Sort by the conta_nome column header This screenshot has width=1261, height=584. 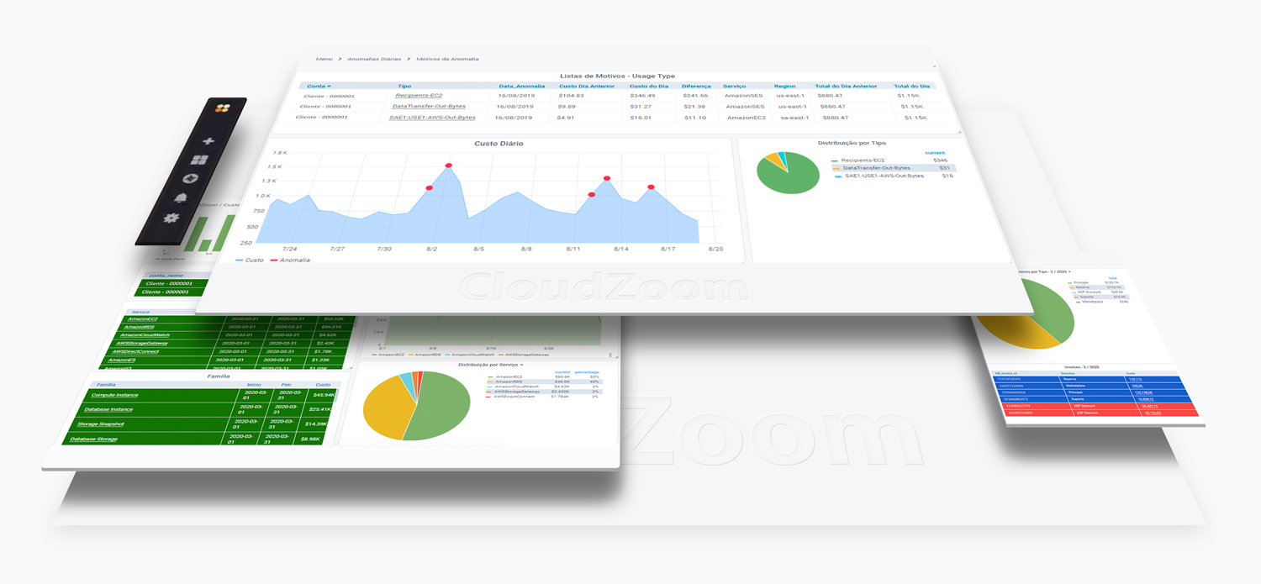165,276
